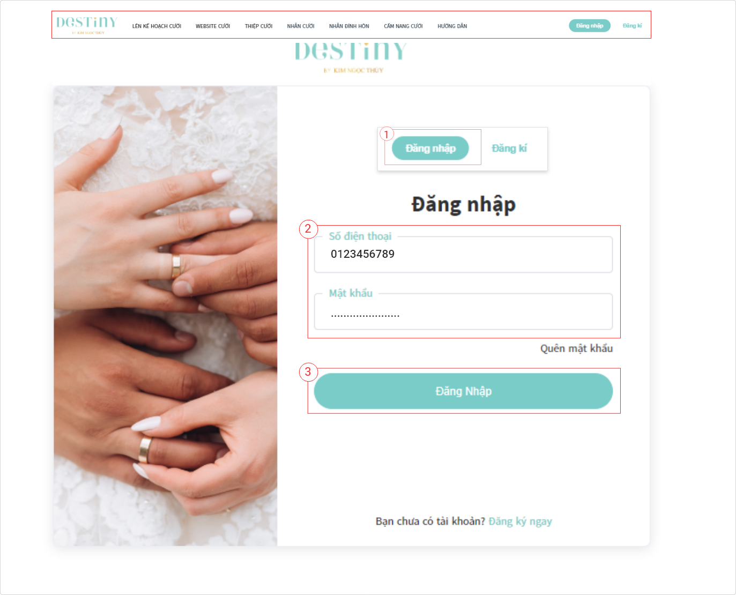Open the WEBSITE CƯỚI menu item

[x=213, y=26]
